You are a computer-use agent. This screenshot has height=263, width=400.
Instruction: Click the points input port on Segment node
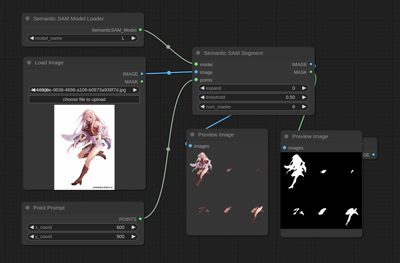point(196,80)
